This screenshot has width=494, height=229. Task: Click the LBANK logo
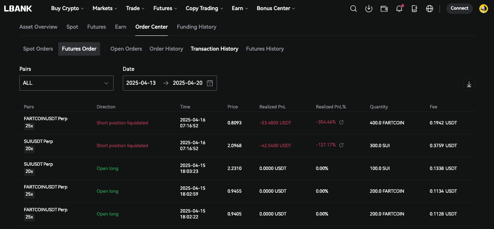[18, 8]
